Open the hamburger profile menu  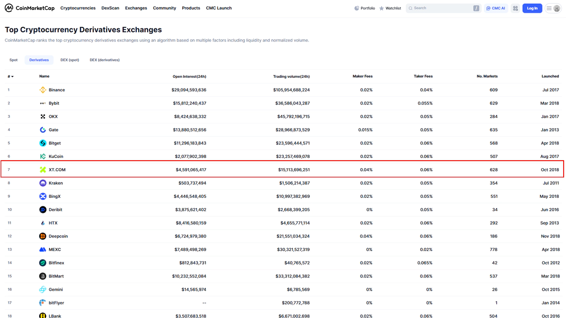pyautogui.click(x=553, y=8)
